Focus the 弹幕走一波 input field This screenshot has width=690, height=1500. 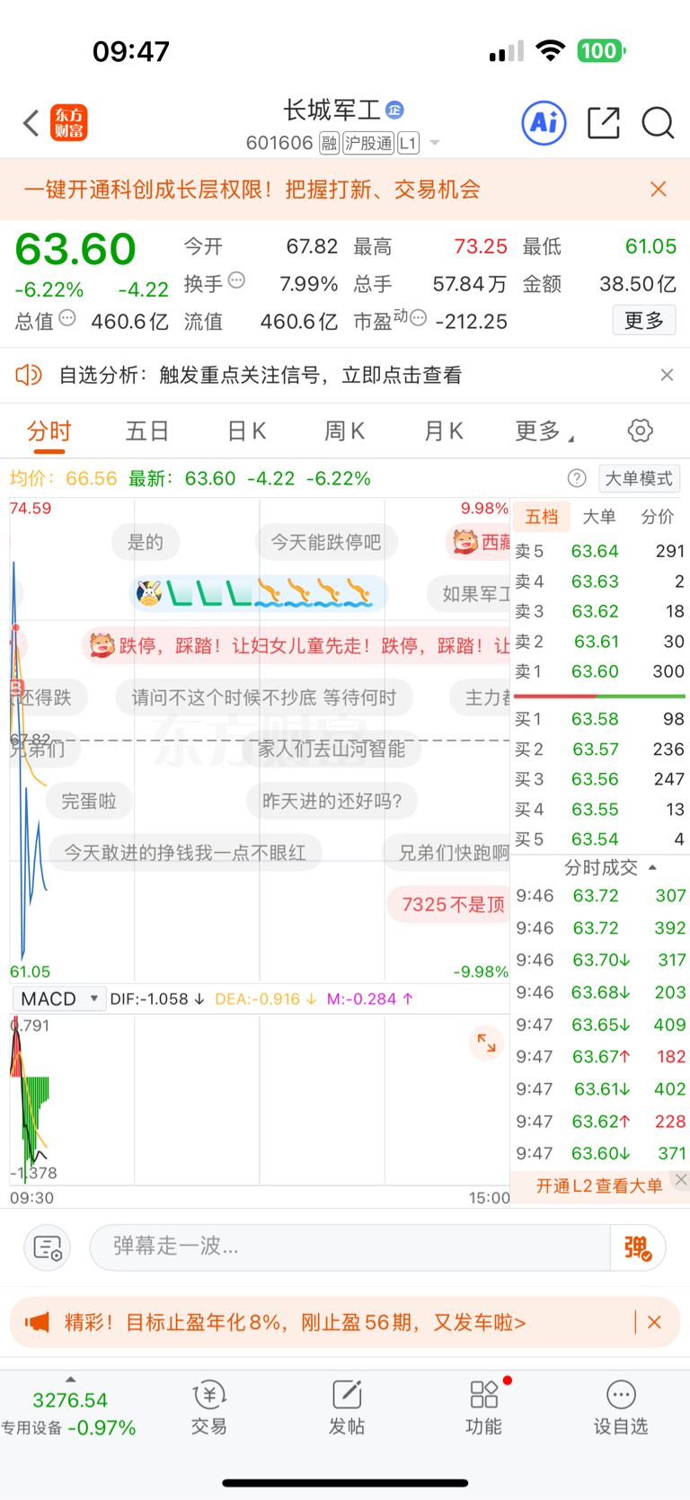pyautogui.click(x=350, y=1247)
